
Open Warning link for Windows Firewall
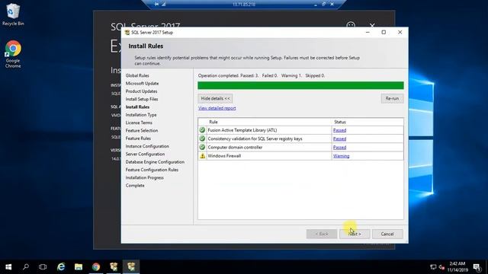tap(341, 156)
